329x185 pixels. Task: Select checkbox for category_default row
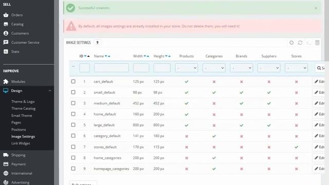click(73, 136)
